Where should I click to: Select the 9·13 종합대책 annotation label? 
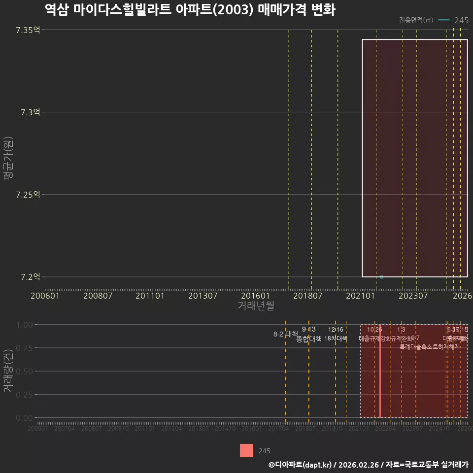(x=309, y=334)
